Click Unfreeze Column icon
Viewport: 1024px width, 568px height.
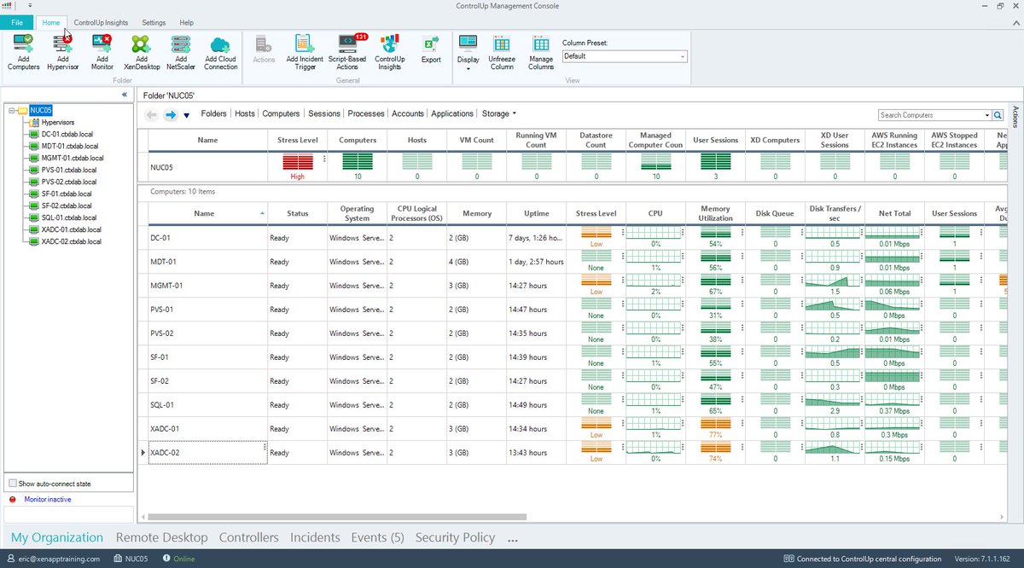click(502, 43)
